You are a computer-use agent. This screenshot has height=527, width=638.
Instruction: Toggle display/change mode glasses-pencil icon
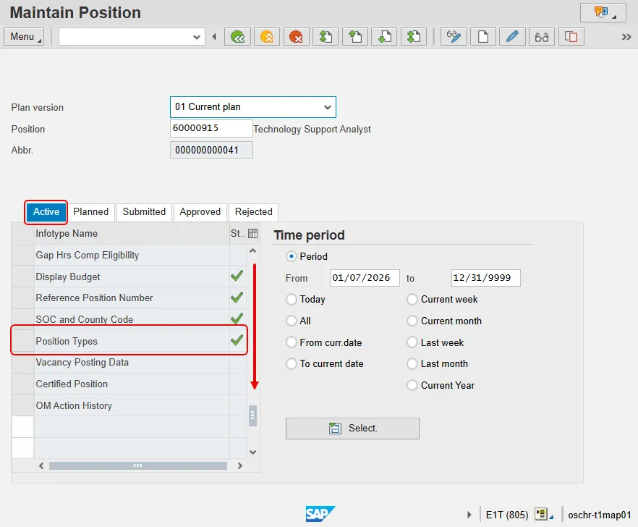tap(454, 37)
